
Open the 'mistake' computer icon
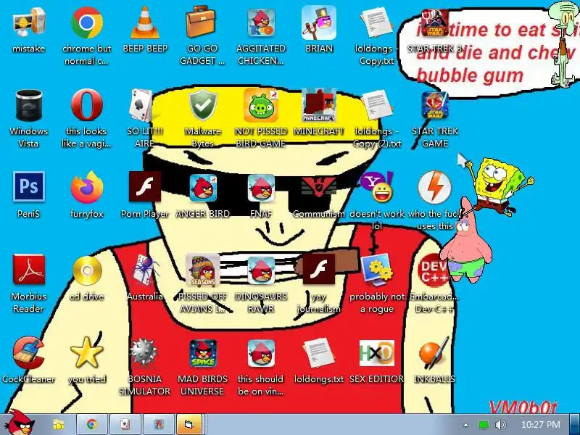coord(29,23)
